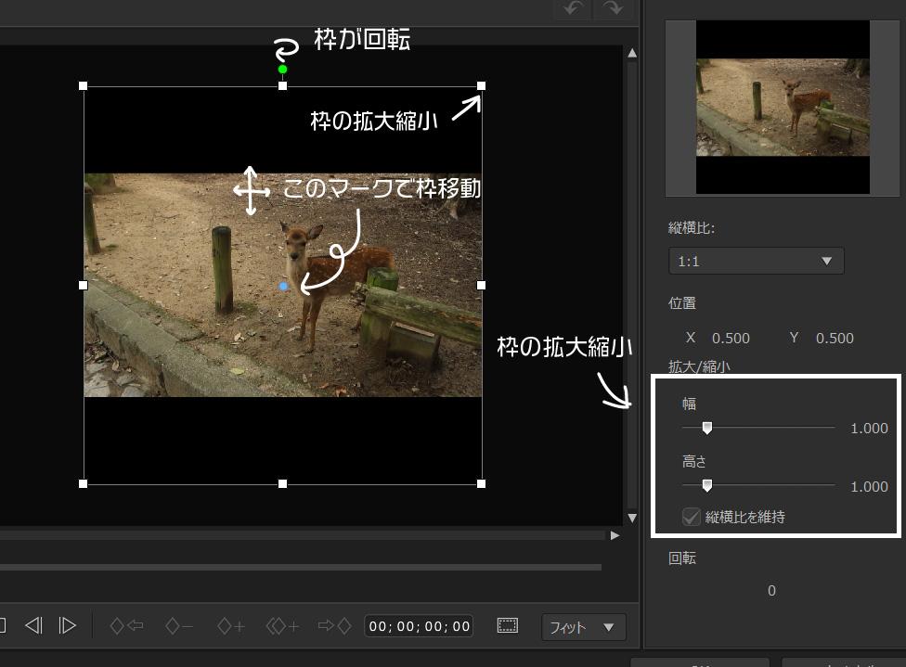Viewport: 906px width, 667px height.
Task: Toggle the 縦横比を維持 checkbox
Action: pyautogui.click(x=691, y=517)
